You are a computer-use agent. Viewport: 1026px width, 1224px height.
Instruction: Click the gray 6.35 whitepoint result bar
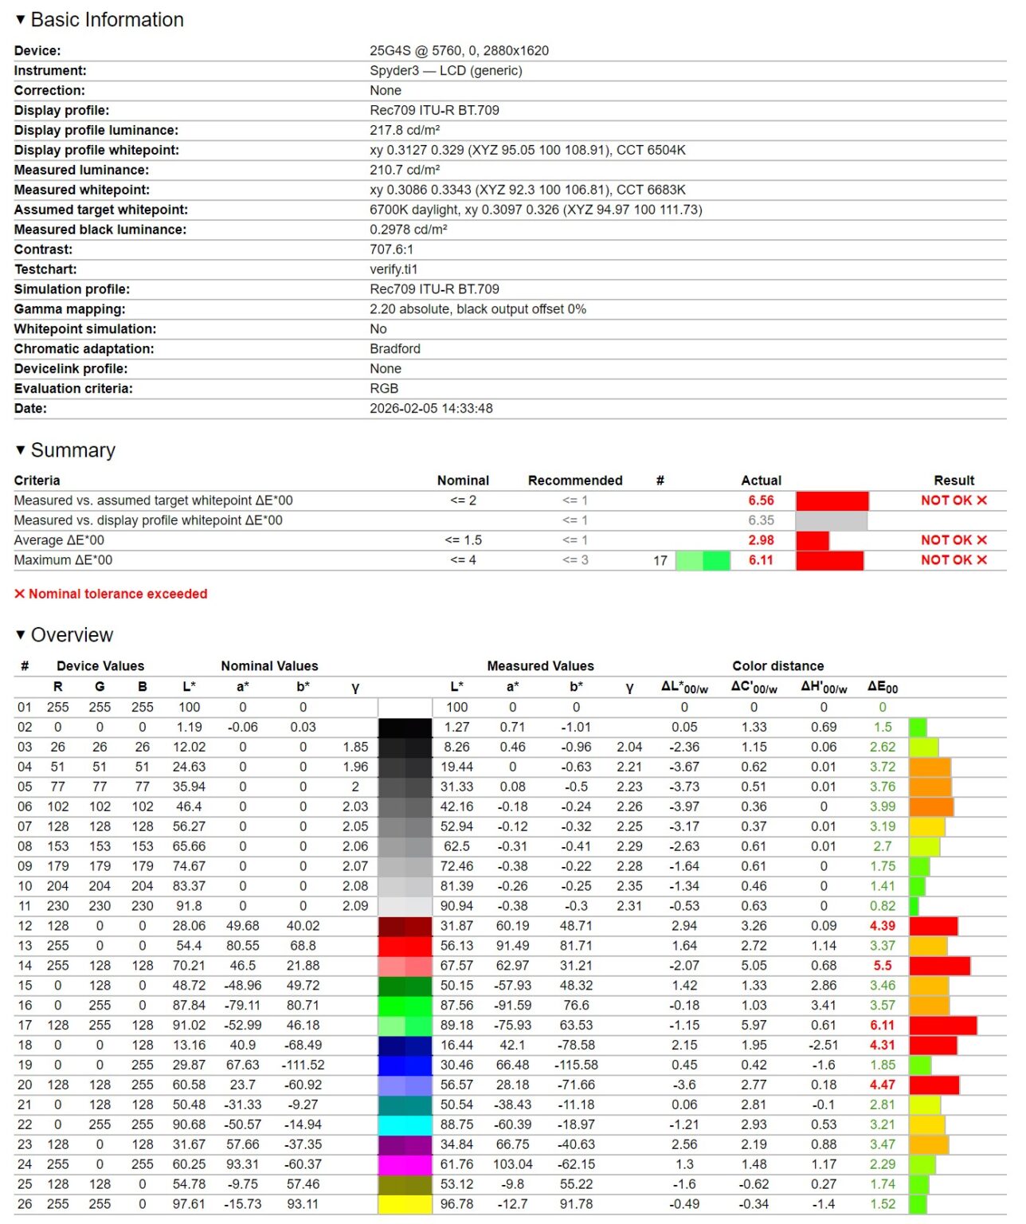[831, 520]
